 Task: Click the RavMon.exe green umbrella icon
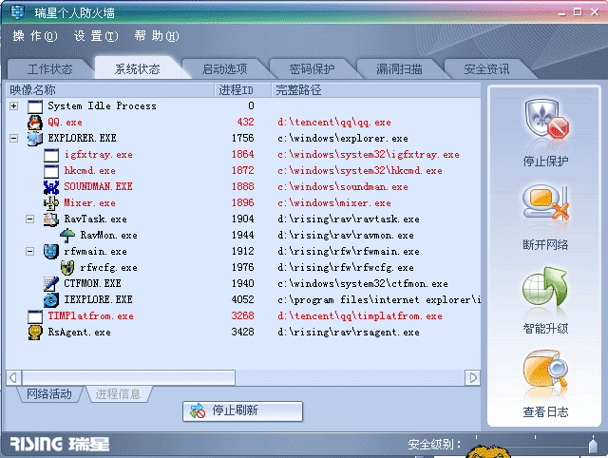[67, 236]
